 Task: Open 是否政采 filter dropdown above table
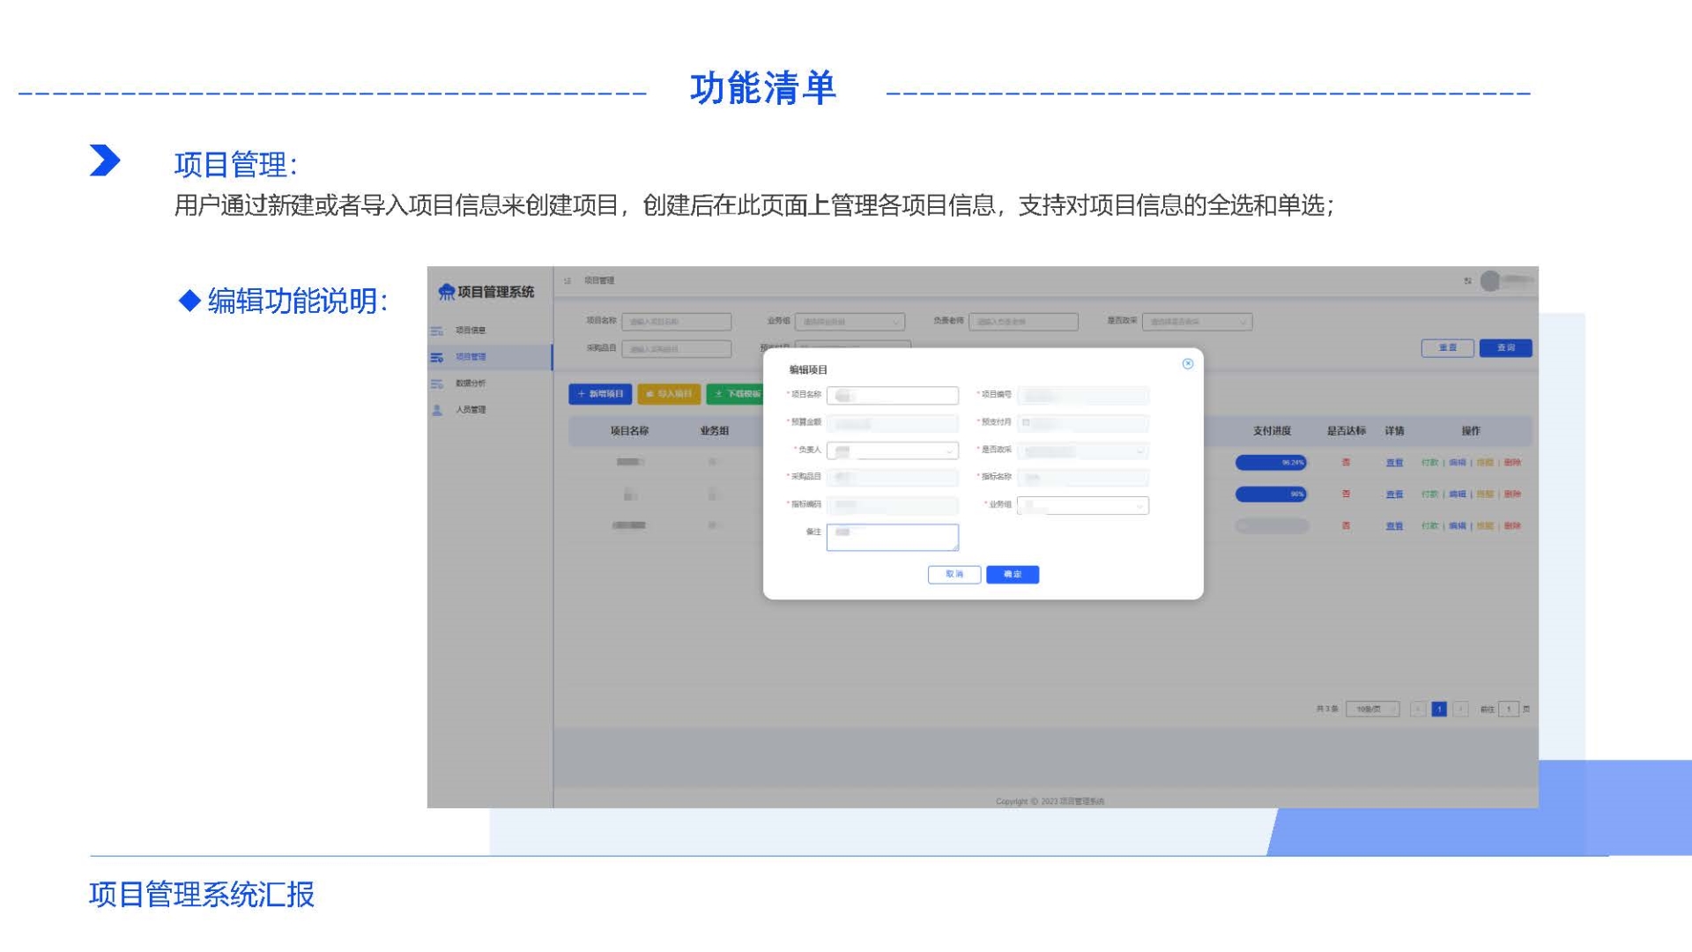coord(1196,322)
